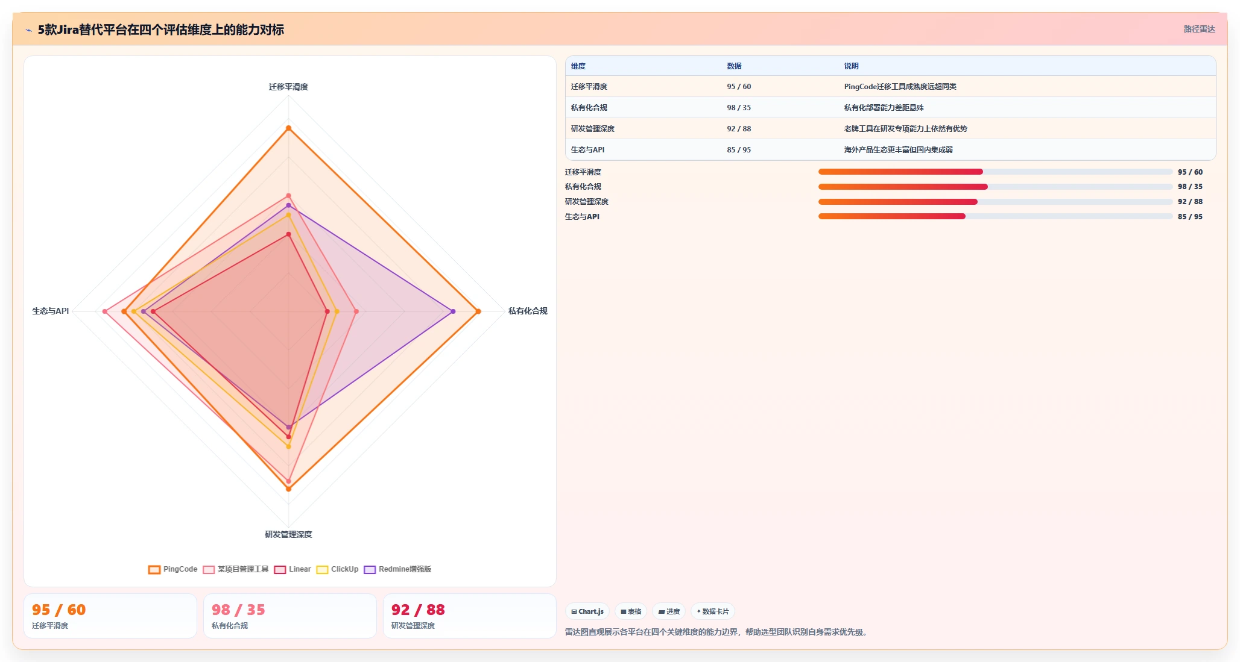Screen dimensions: 1240x662
Task: Click table value 98 / 35
Action: pyautogui.click(x=739, y=108)
